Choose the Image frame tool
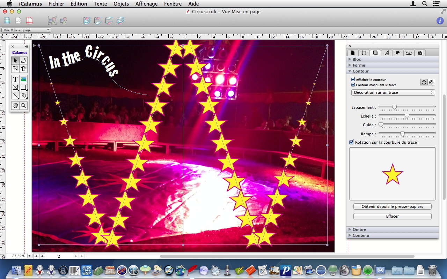The width and height of the screenshot is (447, 279). point(23,79)
